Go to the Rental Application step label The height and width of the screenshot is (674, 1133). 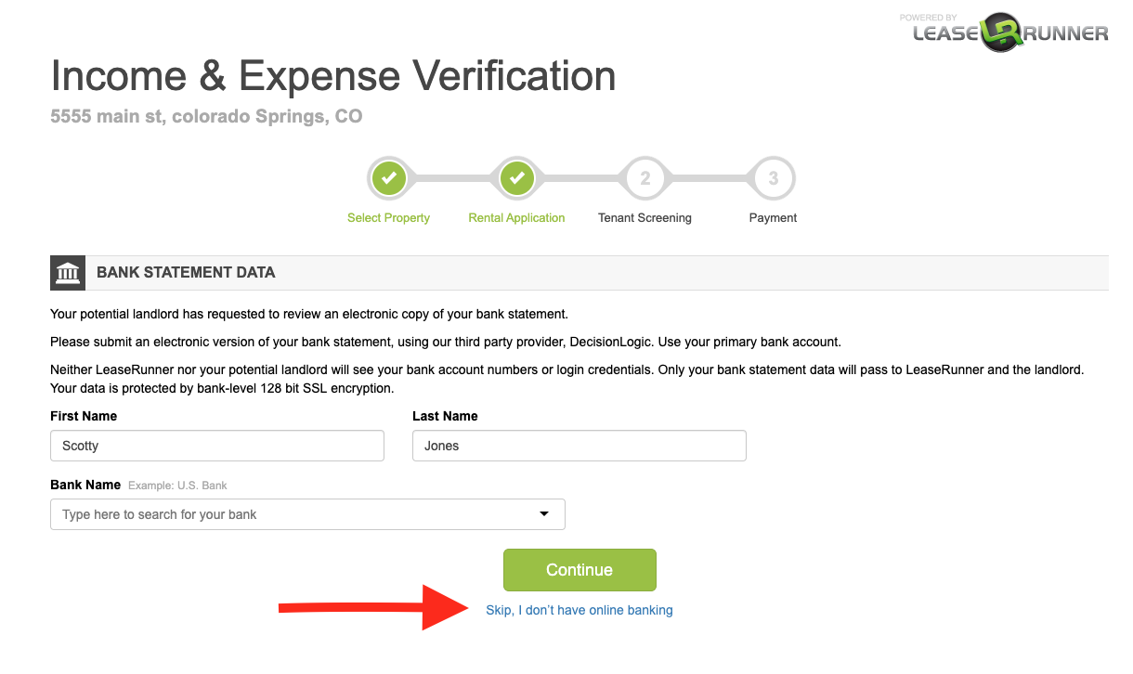coord(516,218)
